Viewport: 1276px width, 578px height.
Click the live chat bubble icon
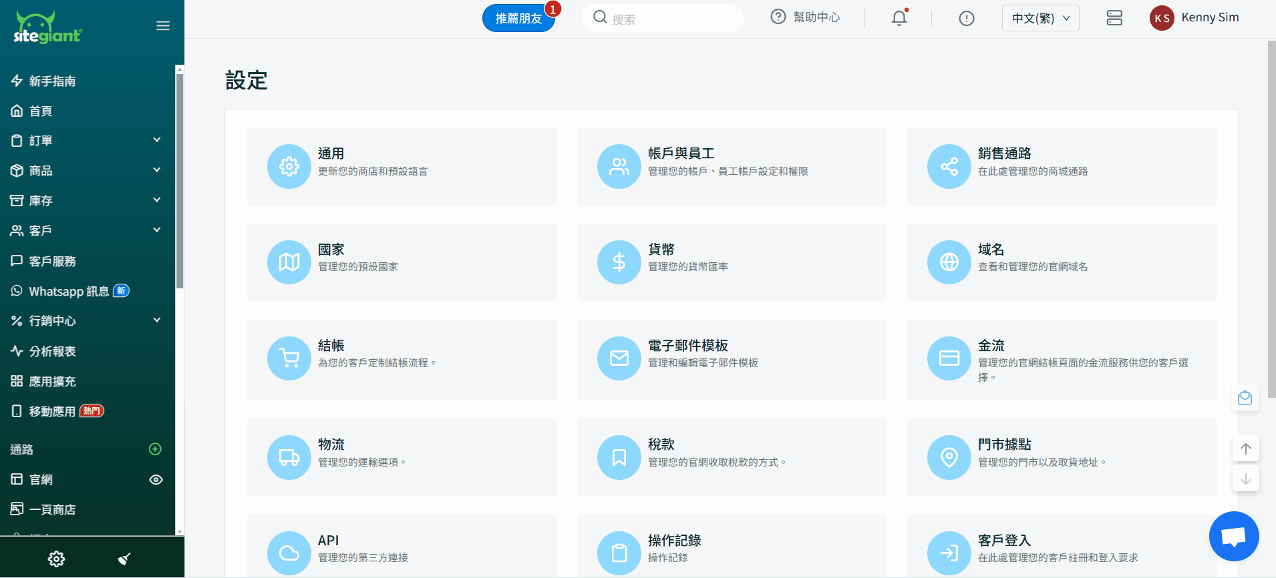coord(1233,536)
